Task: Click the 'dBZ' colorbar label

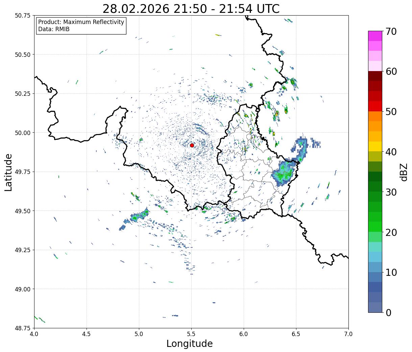Action: (404, 172)
